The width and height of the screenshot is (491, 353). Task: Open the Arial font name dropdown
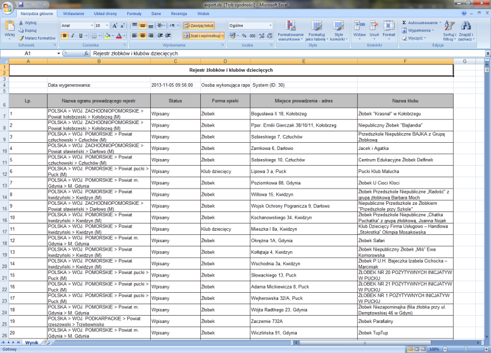pos(92,26)
